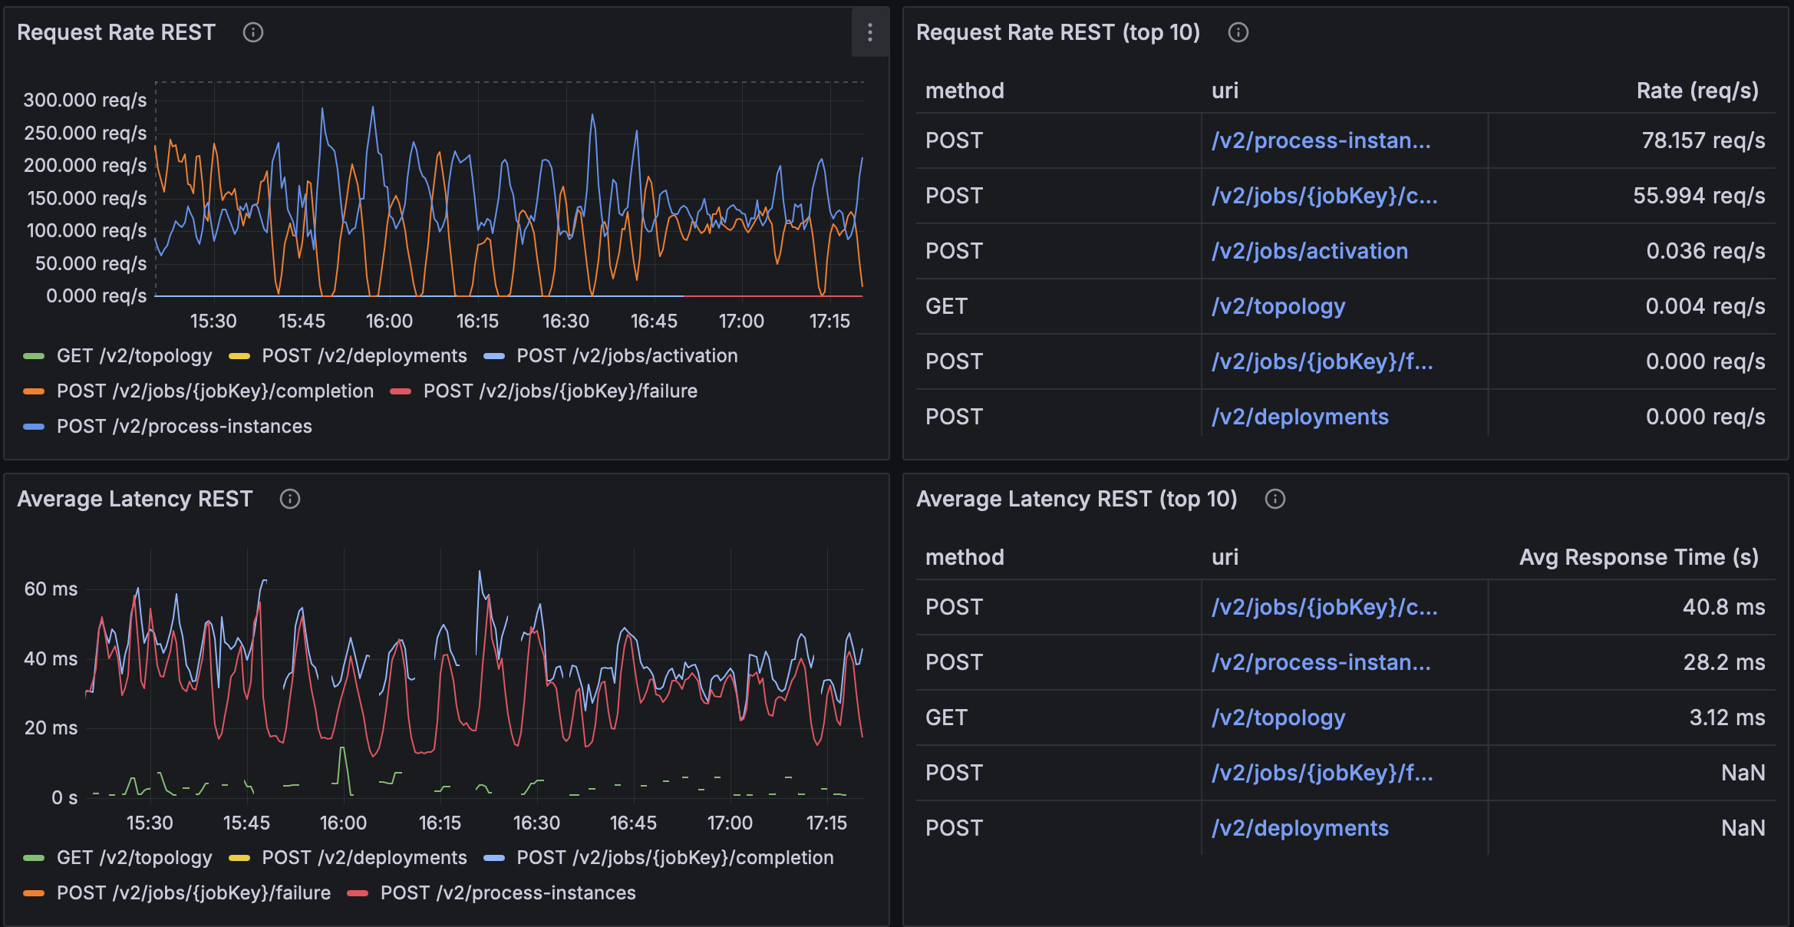Open /v2/jobs/activation link in rate table
The height and width of the screenshot is (927, 1794).
pyautogui.click(x=1309, y=251)
